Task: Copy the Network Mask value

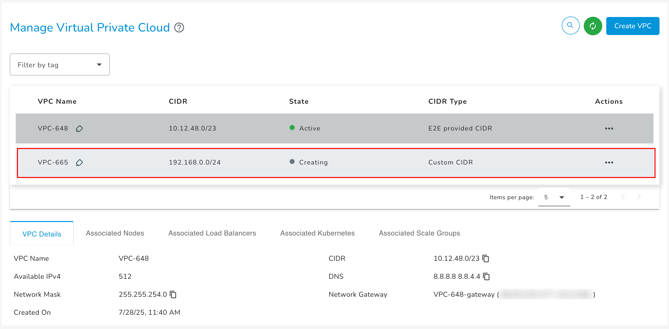Action: click(172, 294)
